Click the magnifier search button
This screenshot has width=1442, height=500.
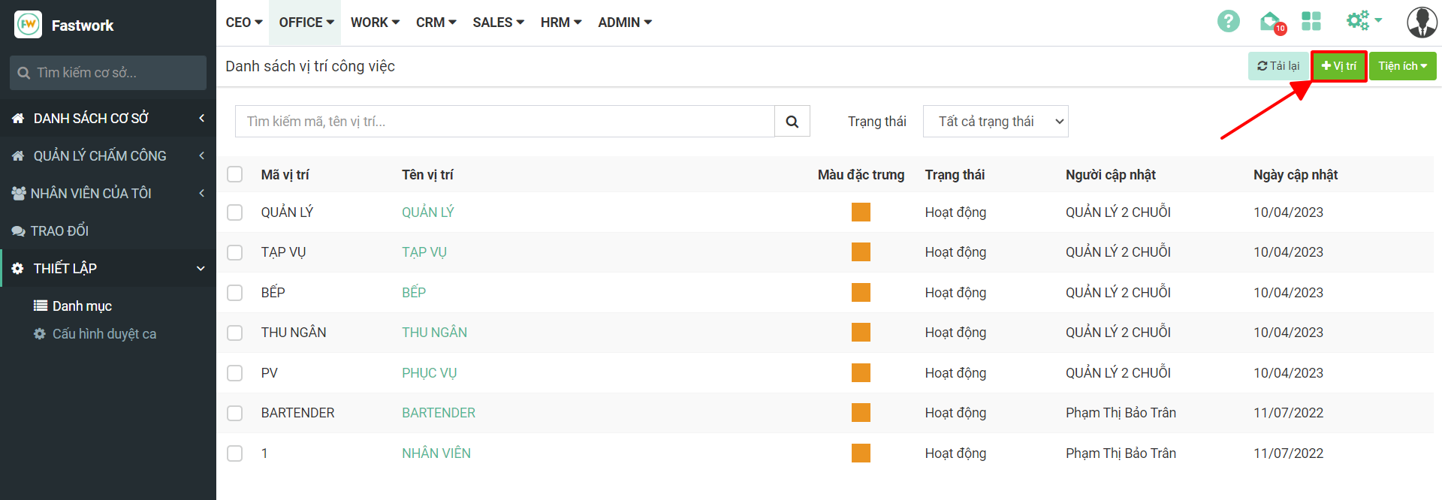point(792,122)
